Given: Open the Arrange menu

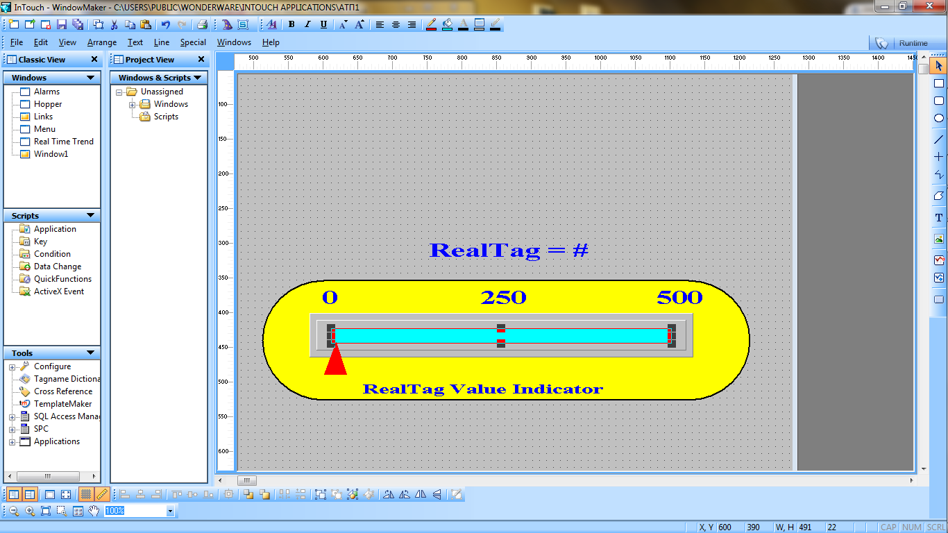Looking at the screenshot, I should point(102,42).
